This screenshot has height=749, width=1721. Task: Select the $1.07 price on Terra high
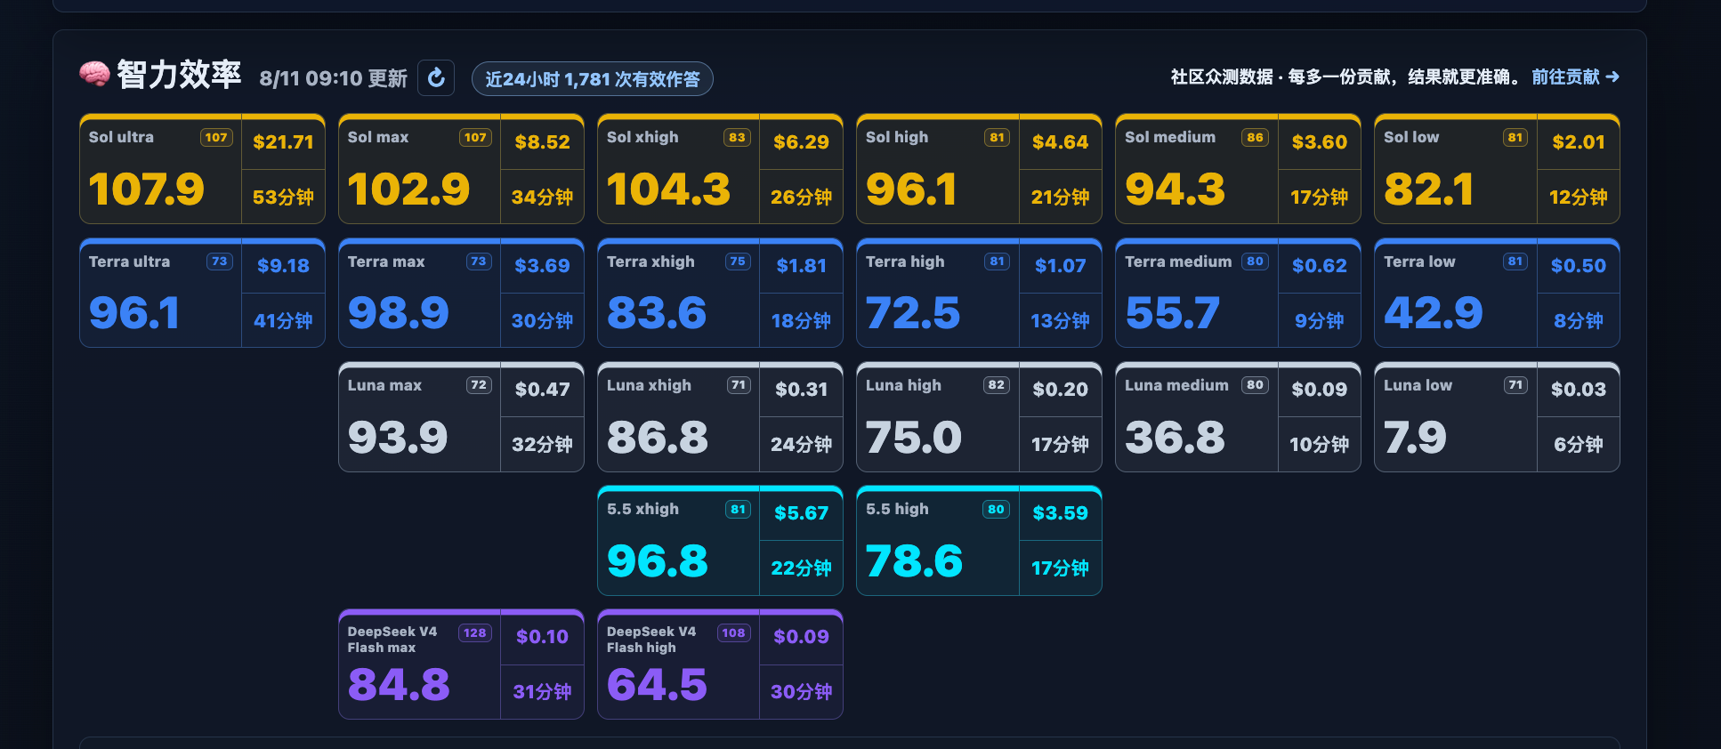(x=1060, y=266)
